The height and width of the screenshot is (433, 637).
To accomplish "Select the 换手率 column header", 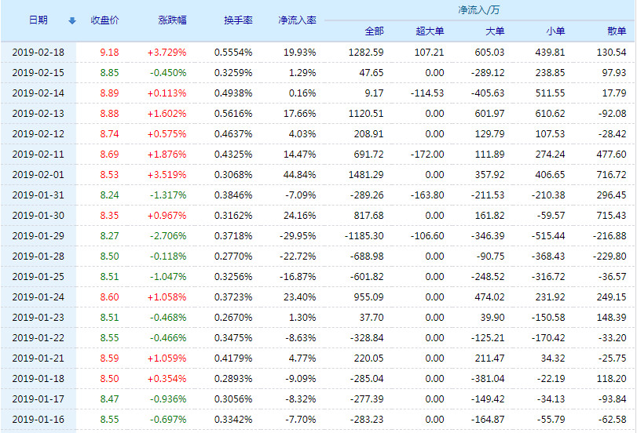I will [237, 20].
